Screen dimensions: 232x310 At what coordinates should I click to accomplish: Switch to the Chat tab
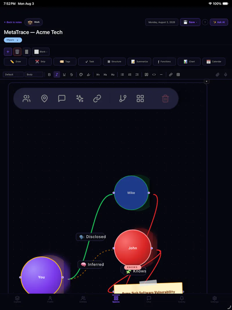149,299
